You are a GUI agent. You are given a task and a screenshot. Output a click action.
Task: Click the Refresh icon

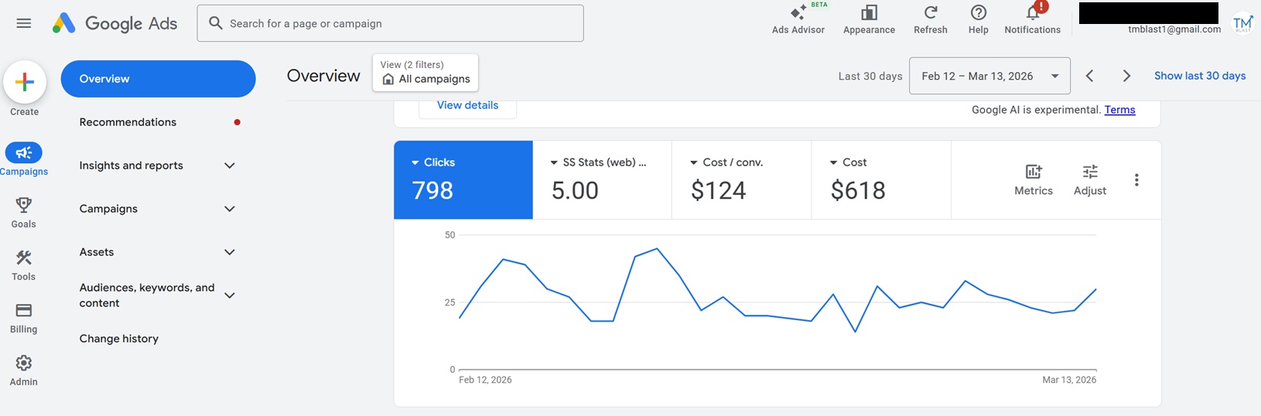point(930,13)
